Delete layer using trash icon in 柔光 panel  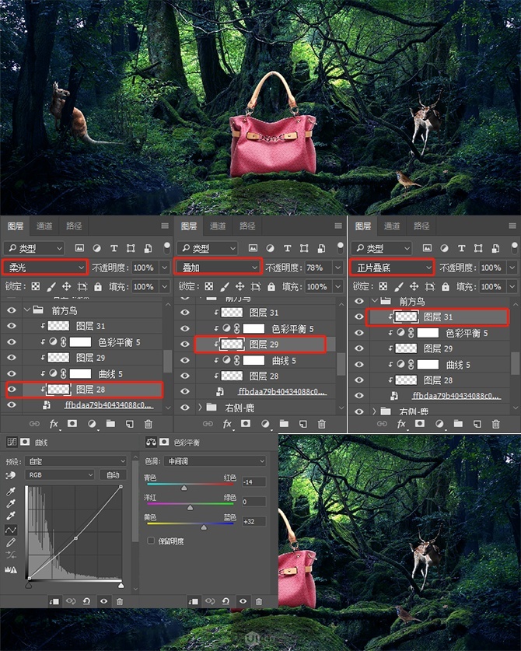coord(149,424)
